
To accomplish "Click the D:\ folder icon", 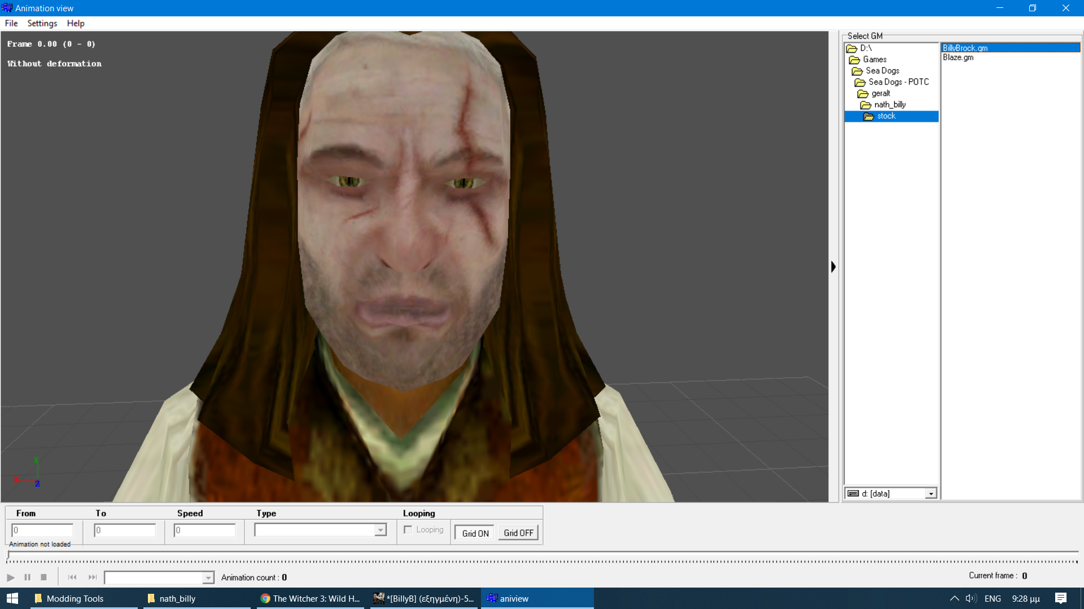I will click(851, 48).
